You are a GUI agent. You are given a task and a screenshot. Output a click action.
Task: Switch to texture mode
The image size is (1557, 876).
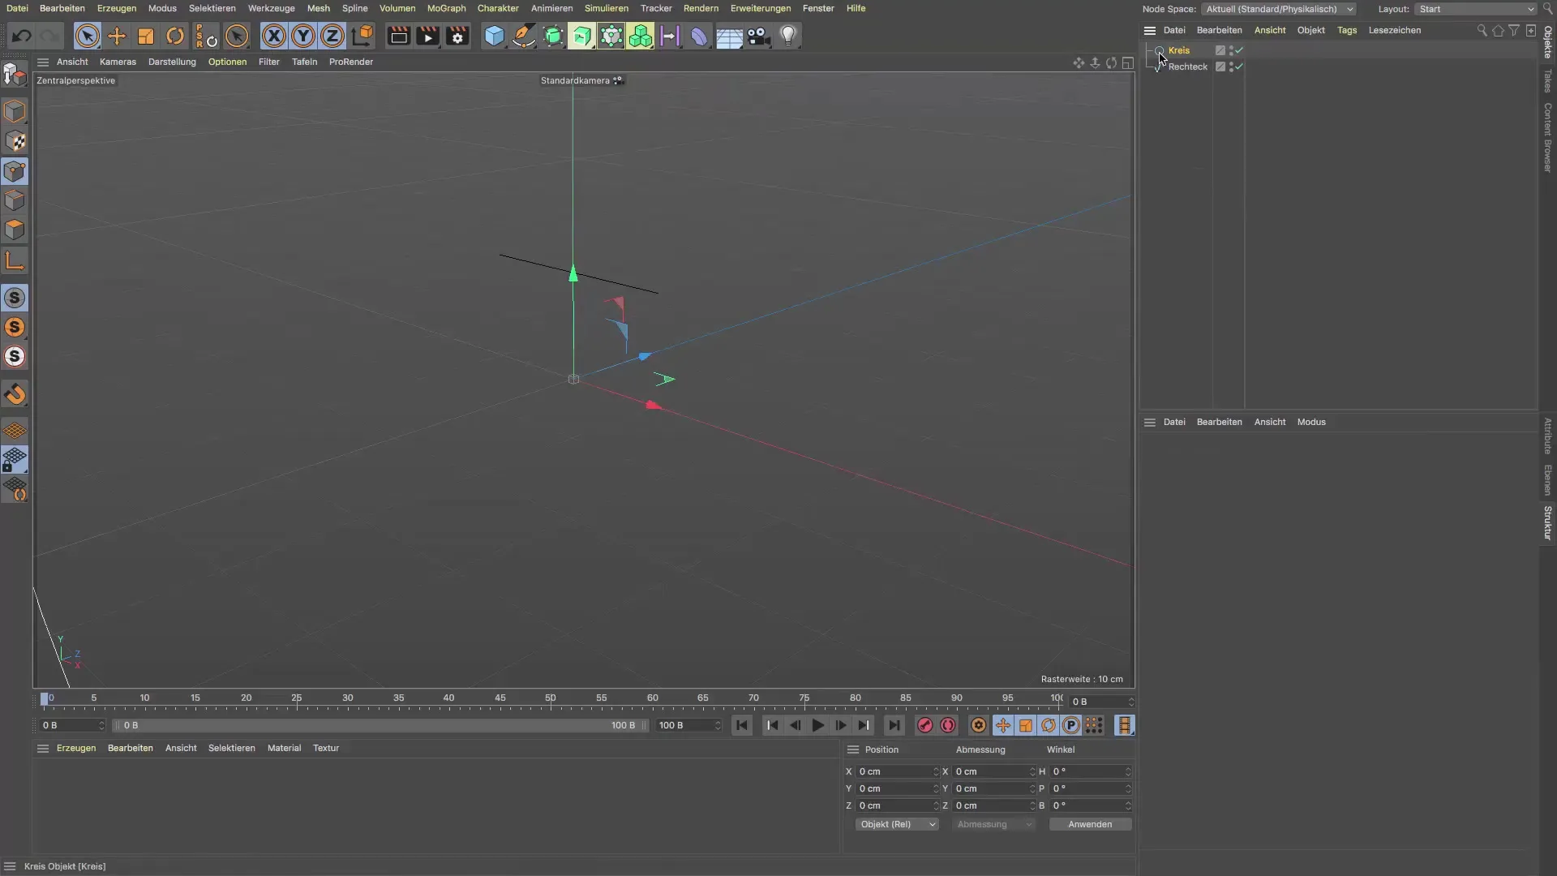(15, 141)
